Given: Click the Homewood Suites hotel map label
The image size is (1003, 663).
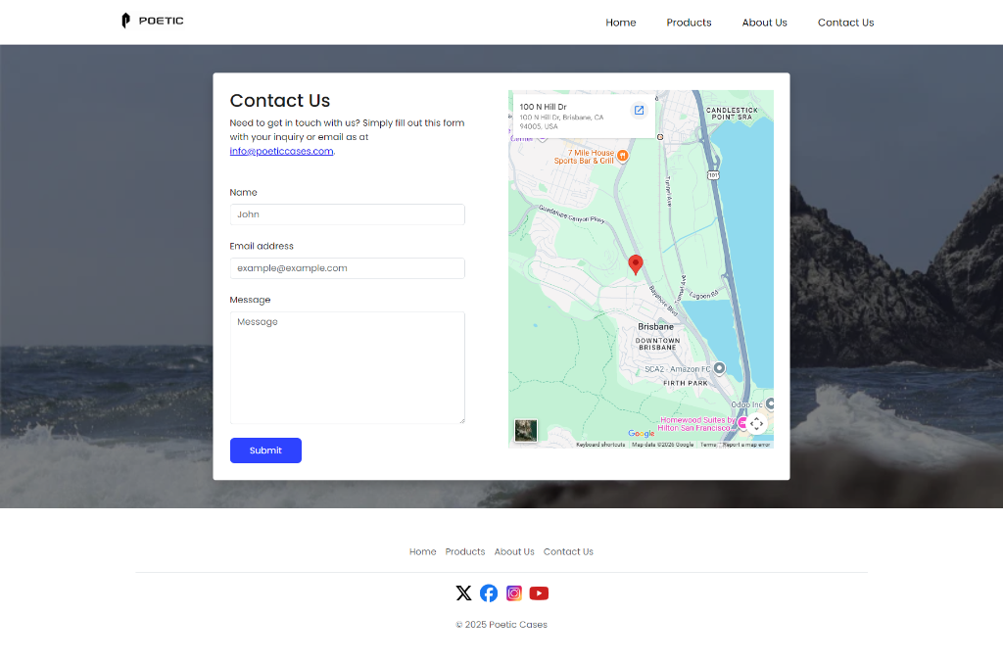Looking at the screenshot, I should pos(696,424).
